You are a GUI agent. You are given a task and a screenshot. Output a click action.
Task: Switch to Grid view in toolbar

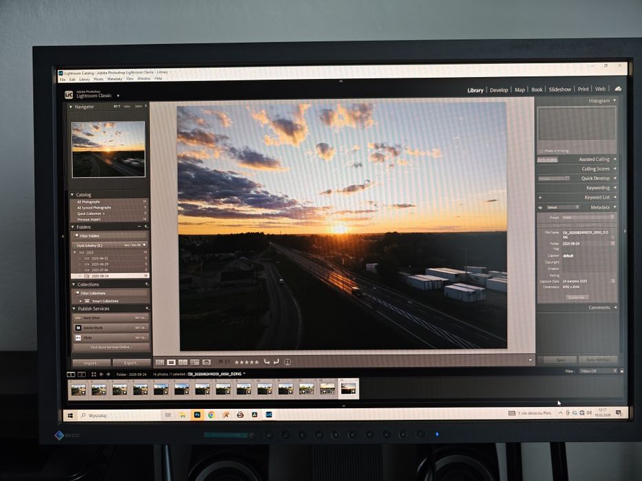click(160, 362)
